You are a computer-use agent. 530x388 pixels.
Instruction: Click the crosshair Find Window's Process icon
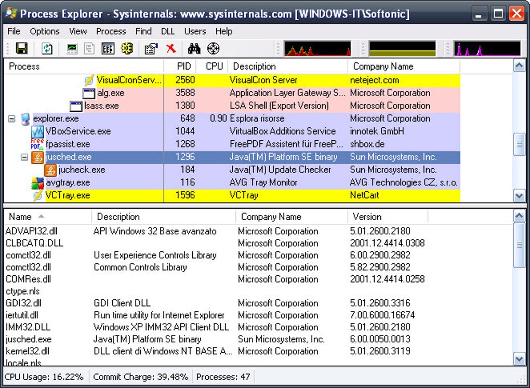click(213, 49)
